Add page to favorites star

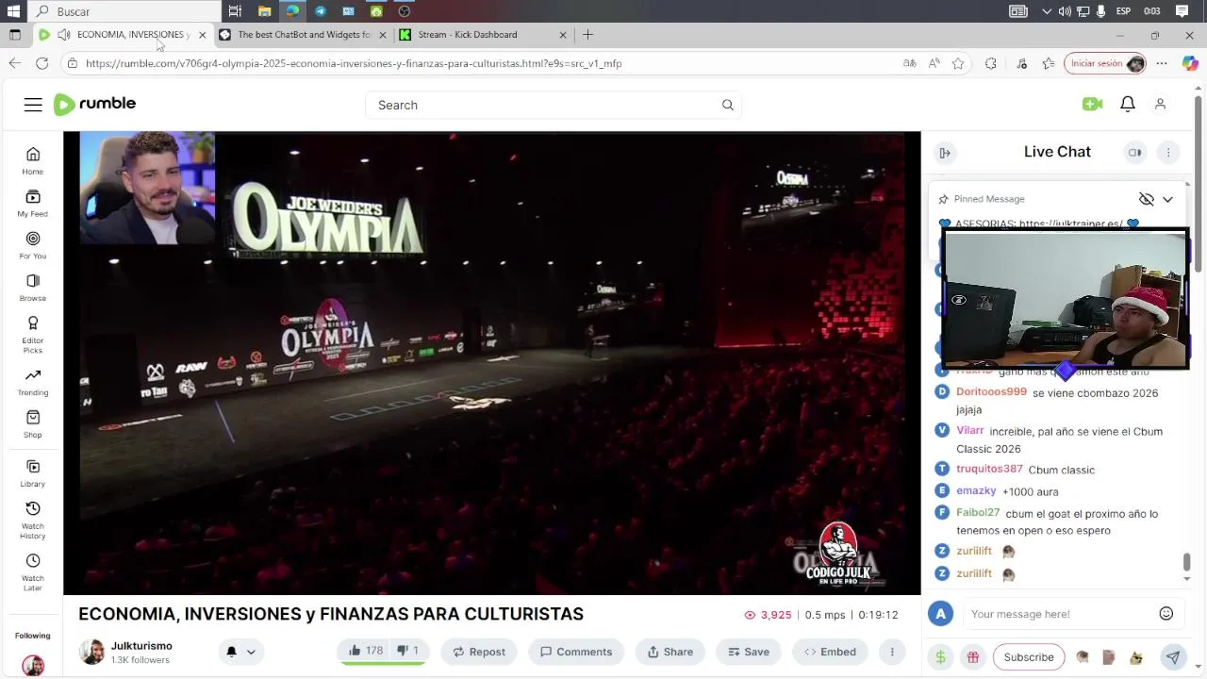[x=958, y=63]
